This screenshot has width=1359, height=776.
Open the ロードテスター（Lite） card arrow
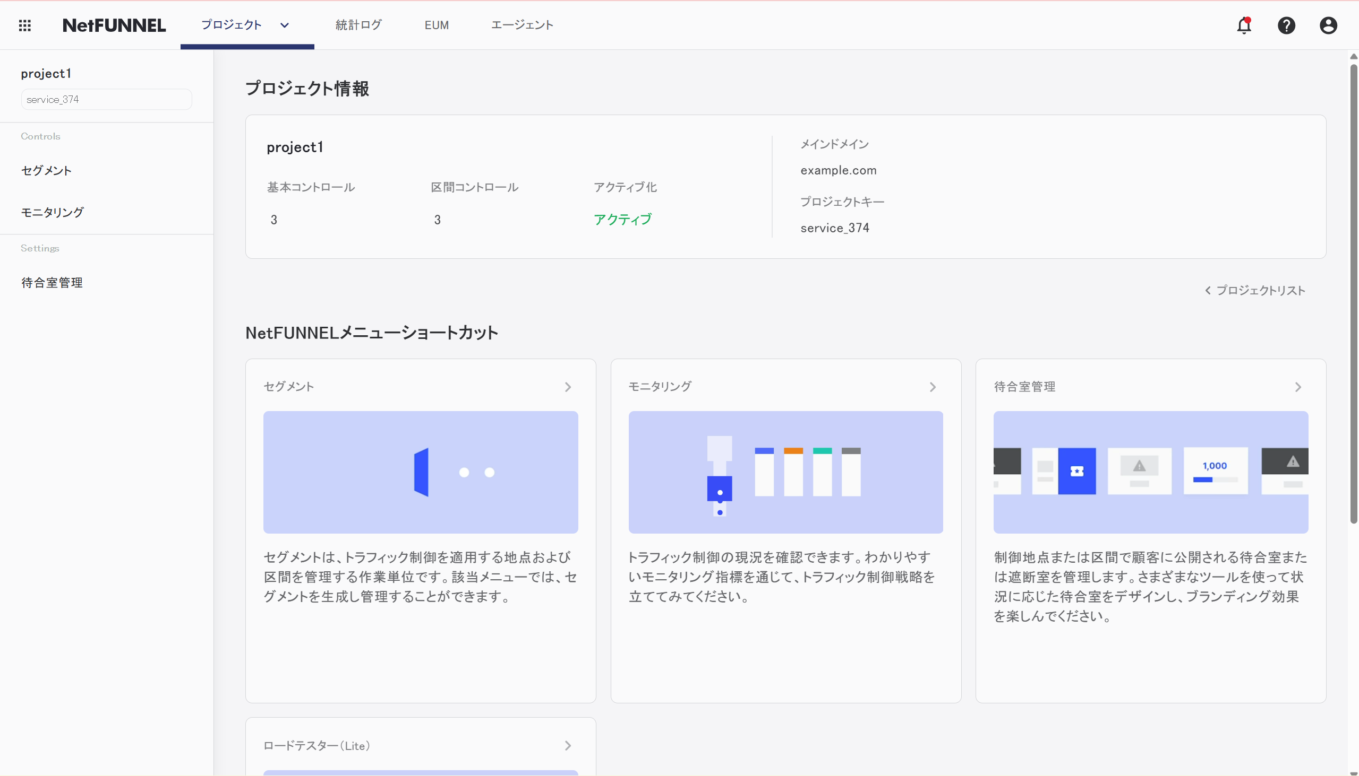tap(568, 746)
